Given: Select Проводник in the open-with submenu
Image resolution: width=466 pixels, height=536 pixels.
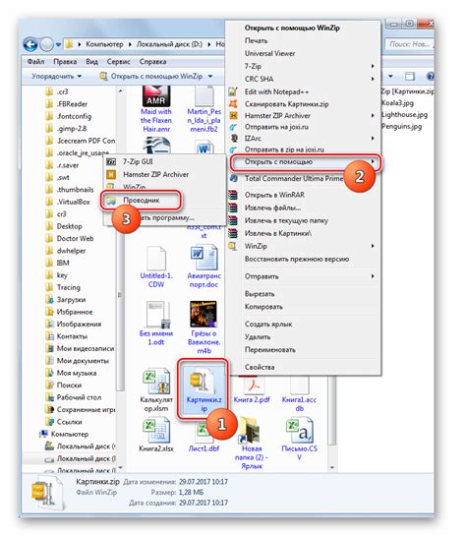Looking at the screenshot, I should (142, 201).
